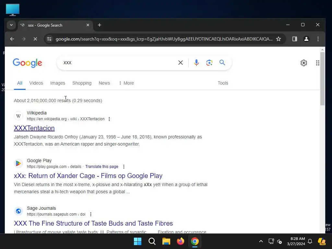Open Google quick settings gear

pos(303,63)
